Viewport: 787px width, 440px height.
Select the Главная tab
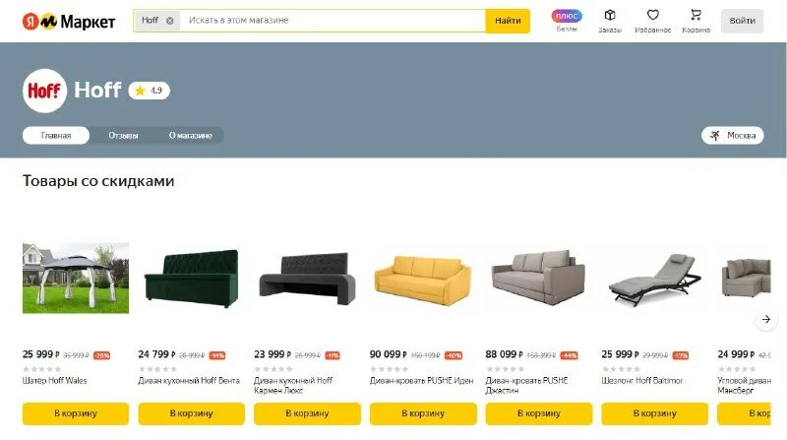click(x=56, y=135)
